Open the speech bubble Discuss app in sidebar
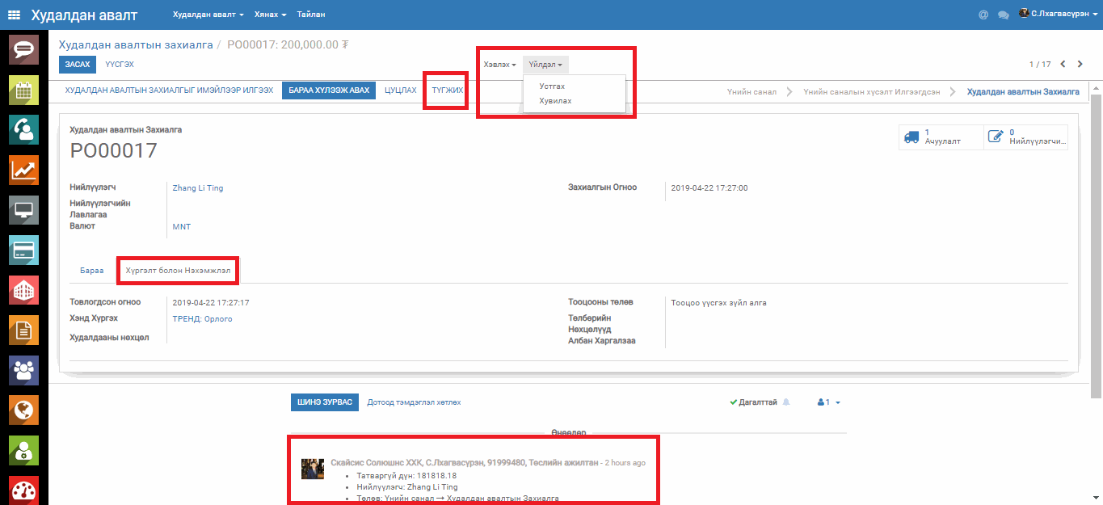This screenshot has width=1103, height=505. point(23,50)
